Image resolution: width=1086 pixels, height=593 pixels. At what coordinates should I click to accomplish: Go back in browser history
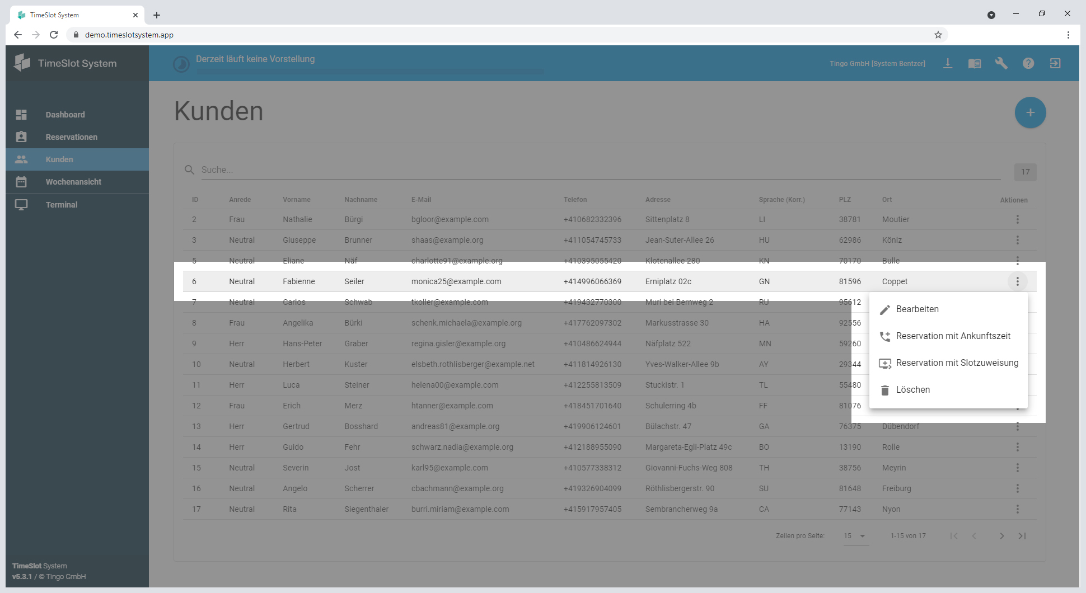pyautogui.click(x=18, y=35)
